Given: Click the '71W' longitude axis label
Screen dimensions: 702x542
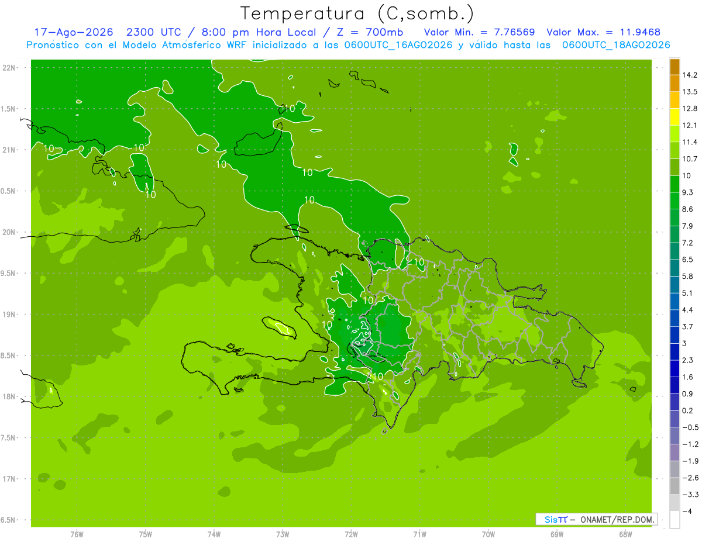Looking at the screenshot, I should [419, 534].
